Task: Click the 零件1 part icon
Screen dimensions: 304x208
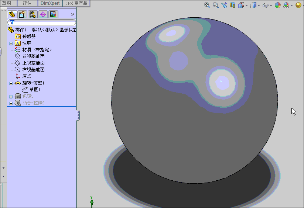Action: pos(11,30)
